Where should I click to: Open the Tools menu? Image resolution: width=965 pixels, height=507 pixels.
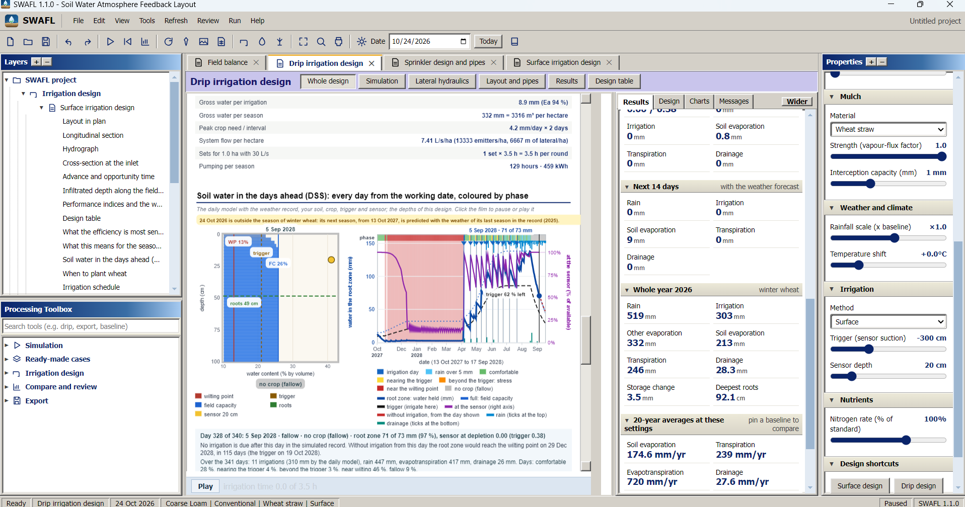(147, 21)
